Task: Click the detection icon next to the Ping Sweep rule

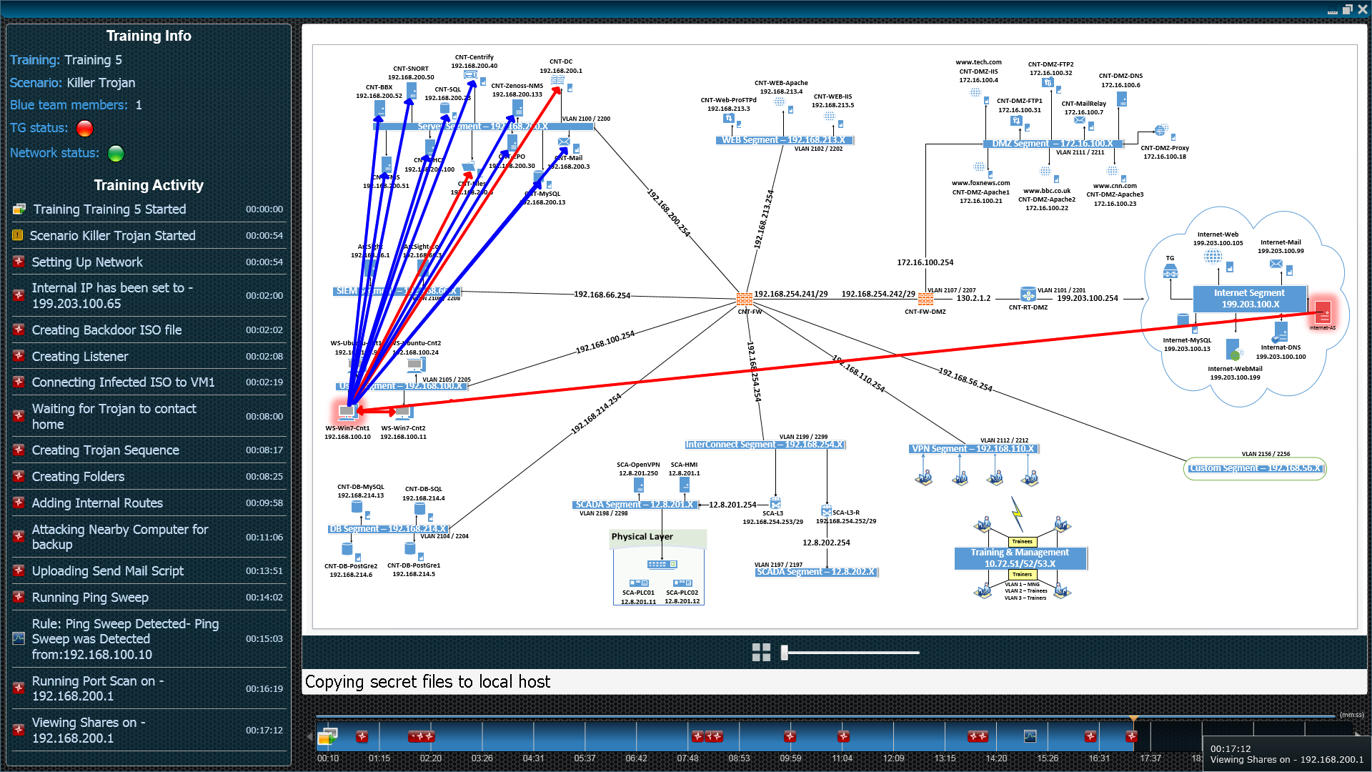Action: pos(17,638)
